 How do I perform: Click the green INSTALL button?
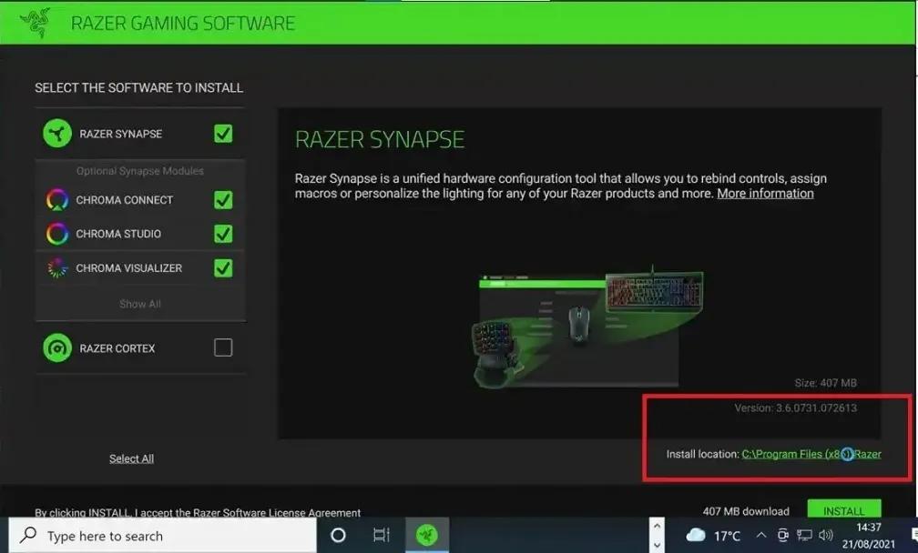843,508
